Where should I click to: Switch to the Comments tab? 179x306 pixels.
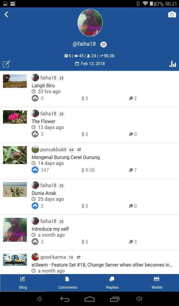67,283
